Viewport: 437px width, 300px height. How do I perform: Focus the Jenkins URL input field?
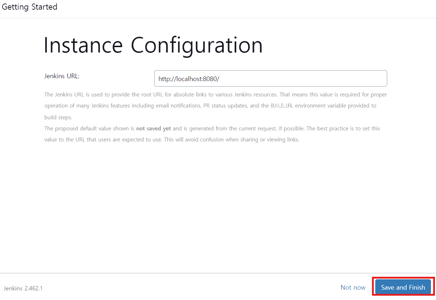(270, 79)
